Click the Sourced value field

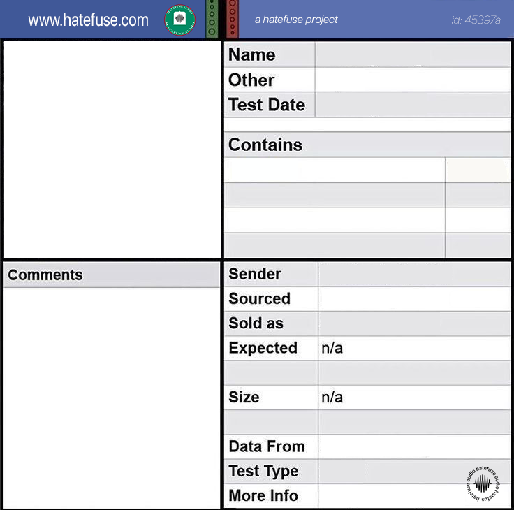coord(414,298)
